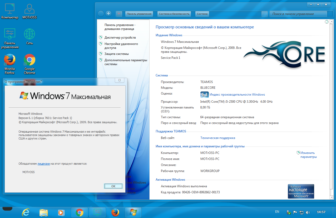Open the taskbar clock showing 14:57
Image resolution: width=336 pixels, height=218 pixels.
click(321, 212)
